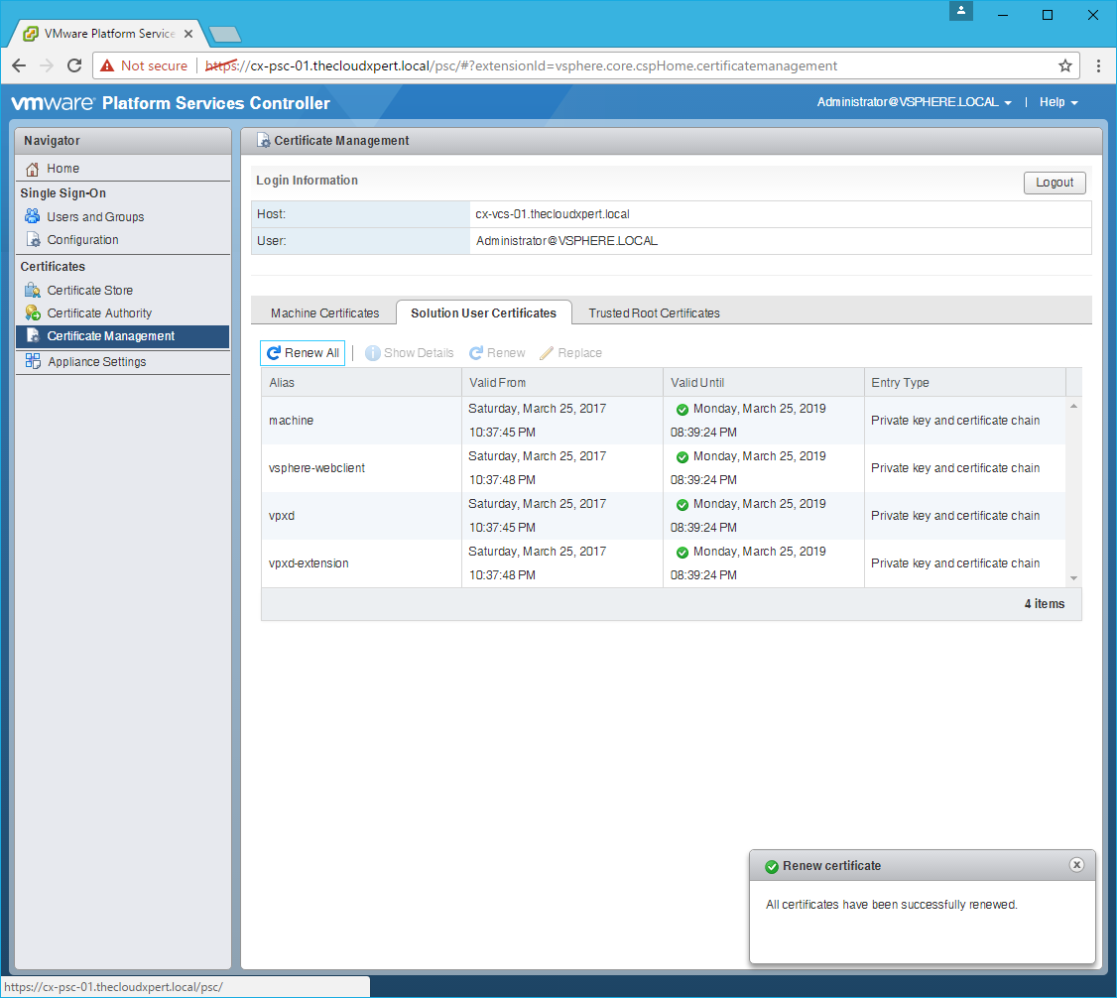This screenshot has width=1117, height=998.
Task: Reload the page with browser refresh icon
Action: pyautogui.click(x=74, y=65)
